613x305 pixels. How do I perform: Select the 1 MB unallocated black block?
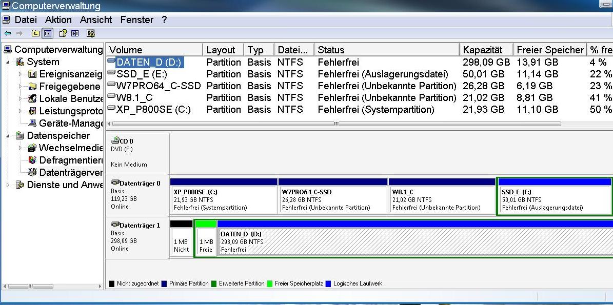pos(182,238)
